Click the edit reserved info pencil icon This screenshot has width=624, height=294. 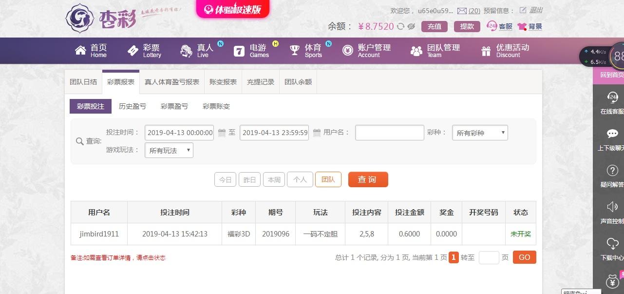coord(523,10)
